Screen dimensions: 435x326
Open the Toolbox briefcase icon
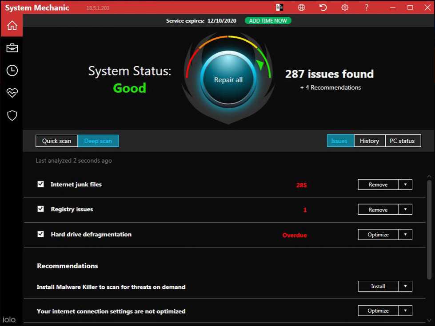pos(12,48)
